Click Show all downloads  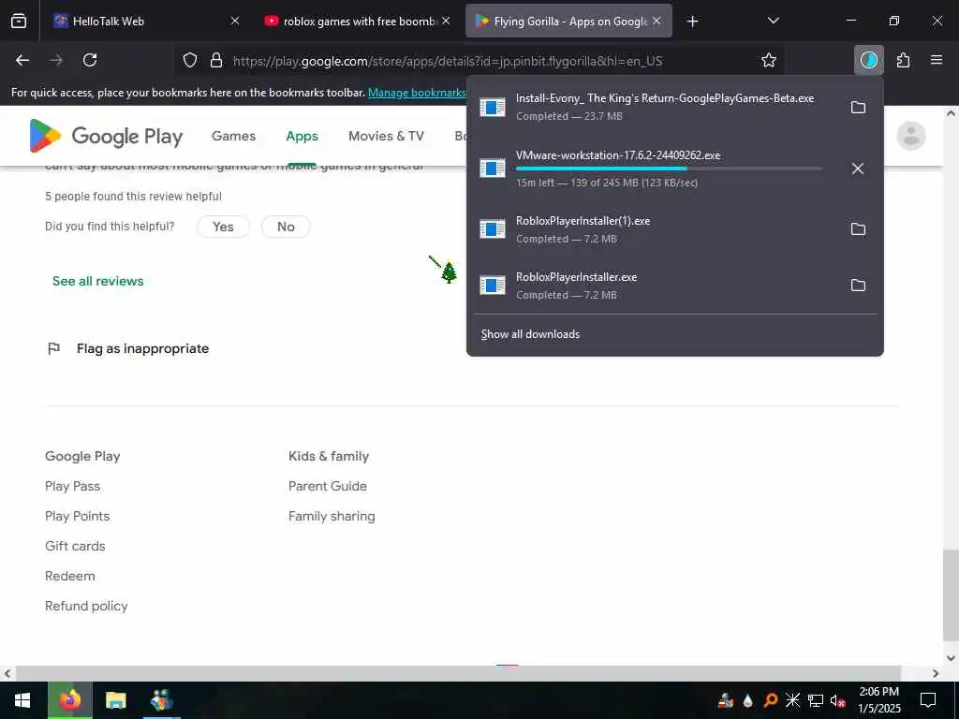tap(530, 334)
